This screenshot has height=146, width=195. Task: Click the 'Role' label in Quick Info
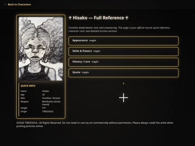click(x=23, y=98)
